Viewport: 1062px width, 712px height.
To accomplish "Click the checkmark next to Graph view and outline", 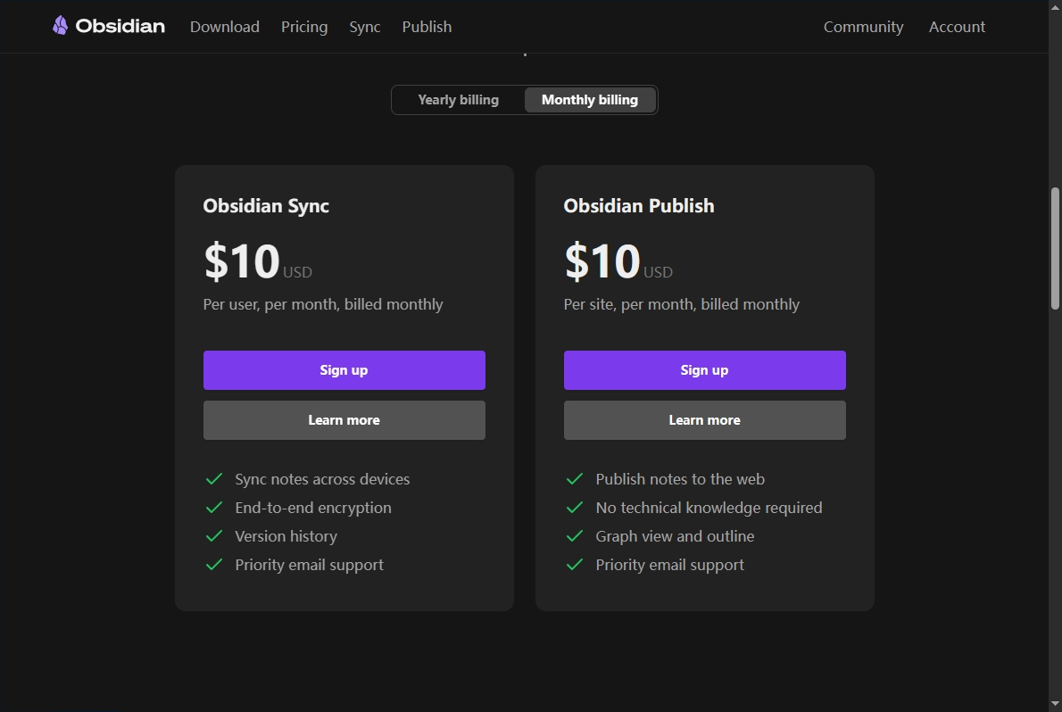I will (x=575, y=536).
